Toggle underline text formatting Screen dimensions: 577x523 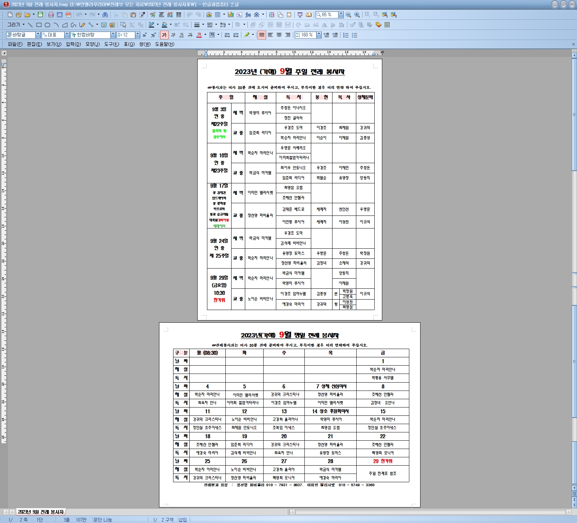181,35
